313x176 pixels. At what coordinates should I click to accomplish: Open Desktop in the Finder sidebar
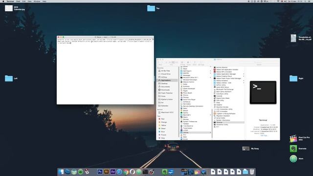(x=164, y=84)
